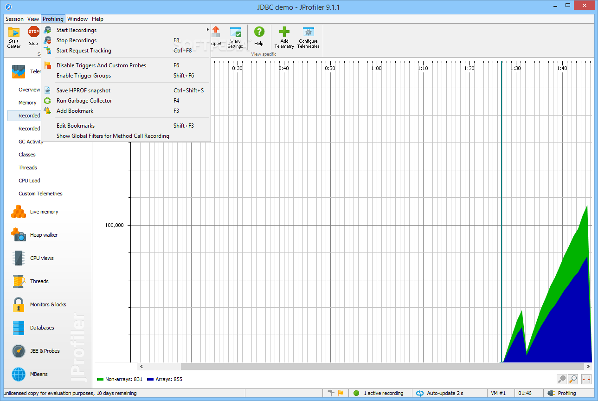Screen dimensions: 598x401
Task: Click the VM #1 status entry
Action: [x=498, y=393]
